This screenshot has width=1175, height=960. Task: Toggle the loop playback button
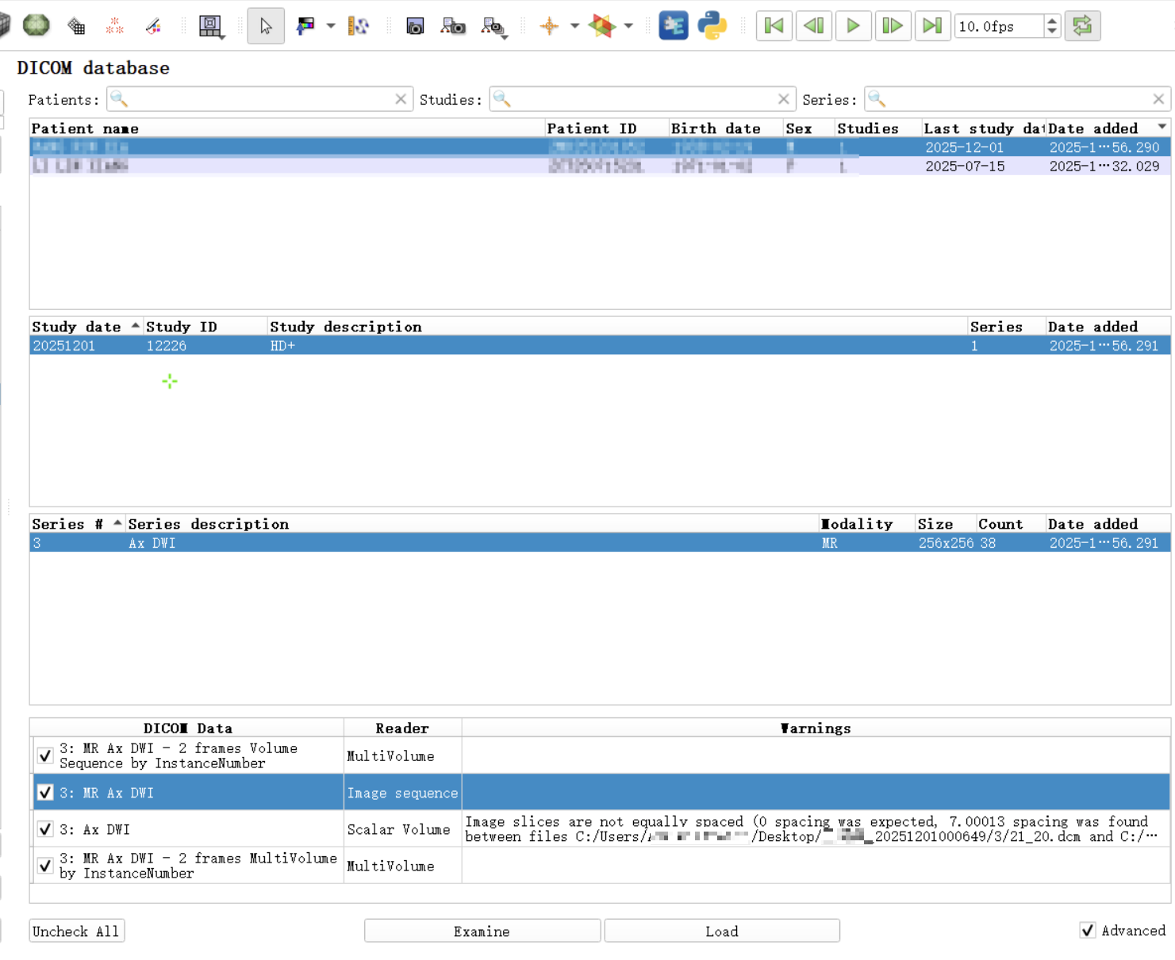coord(1082,26)
